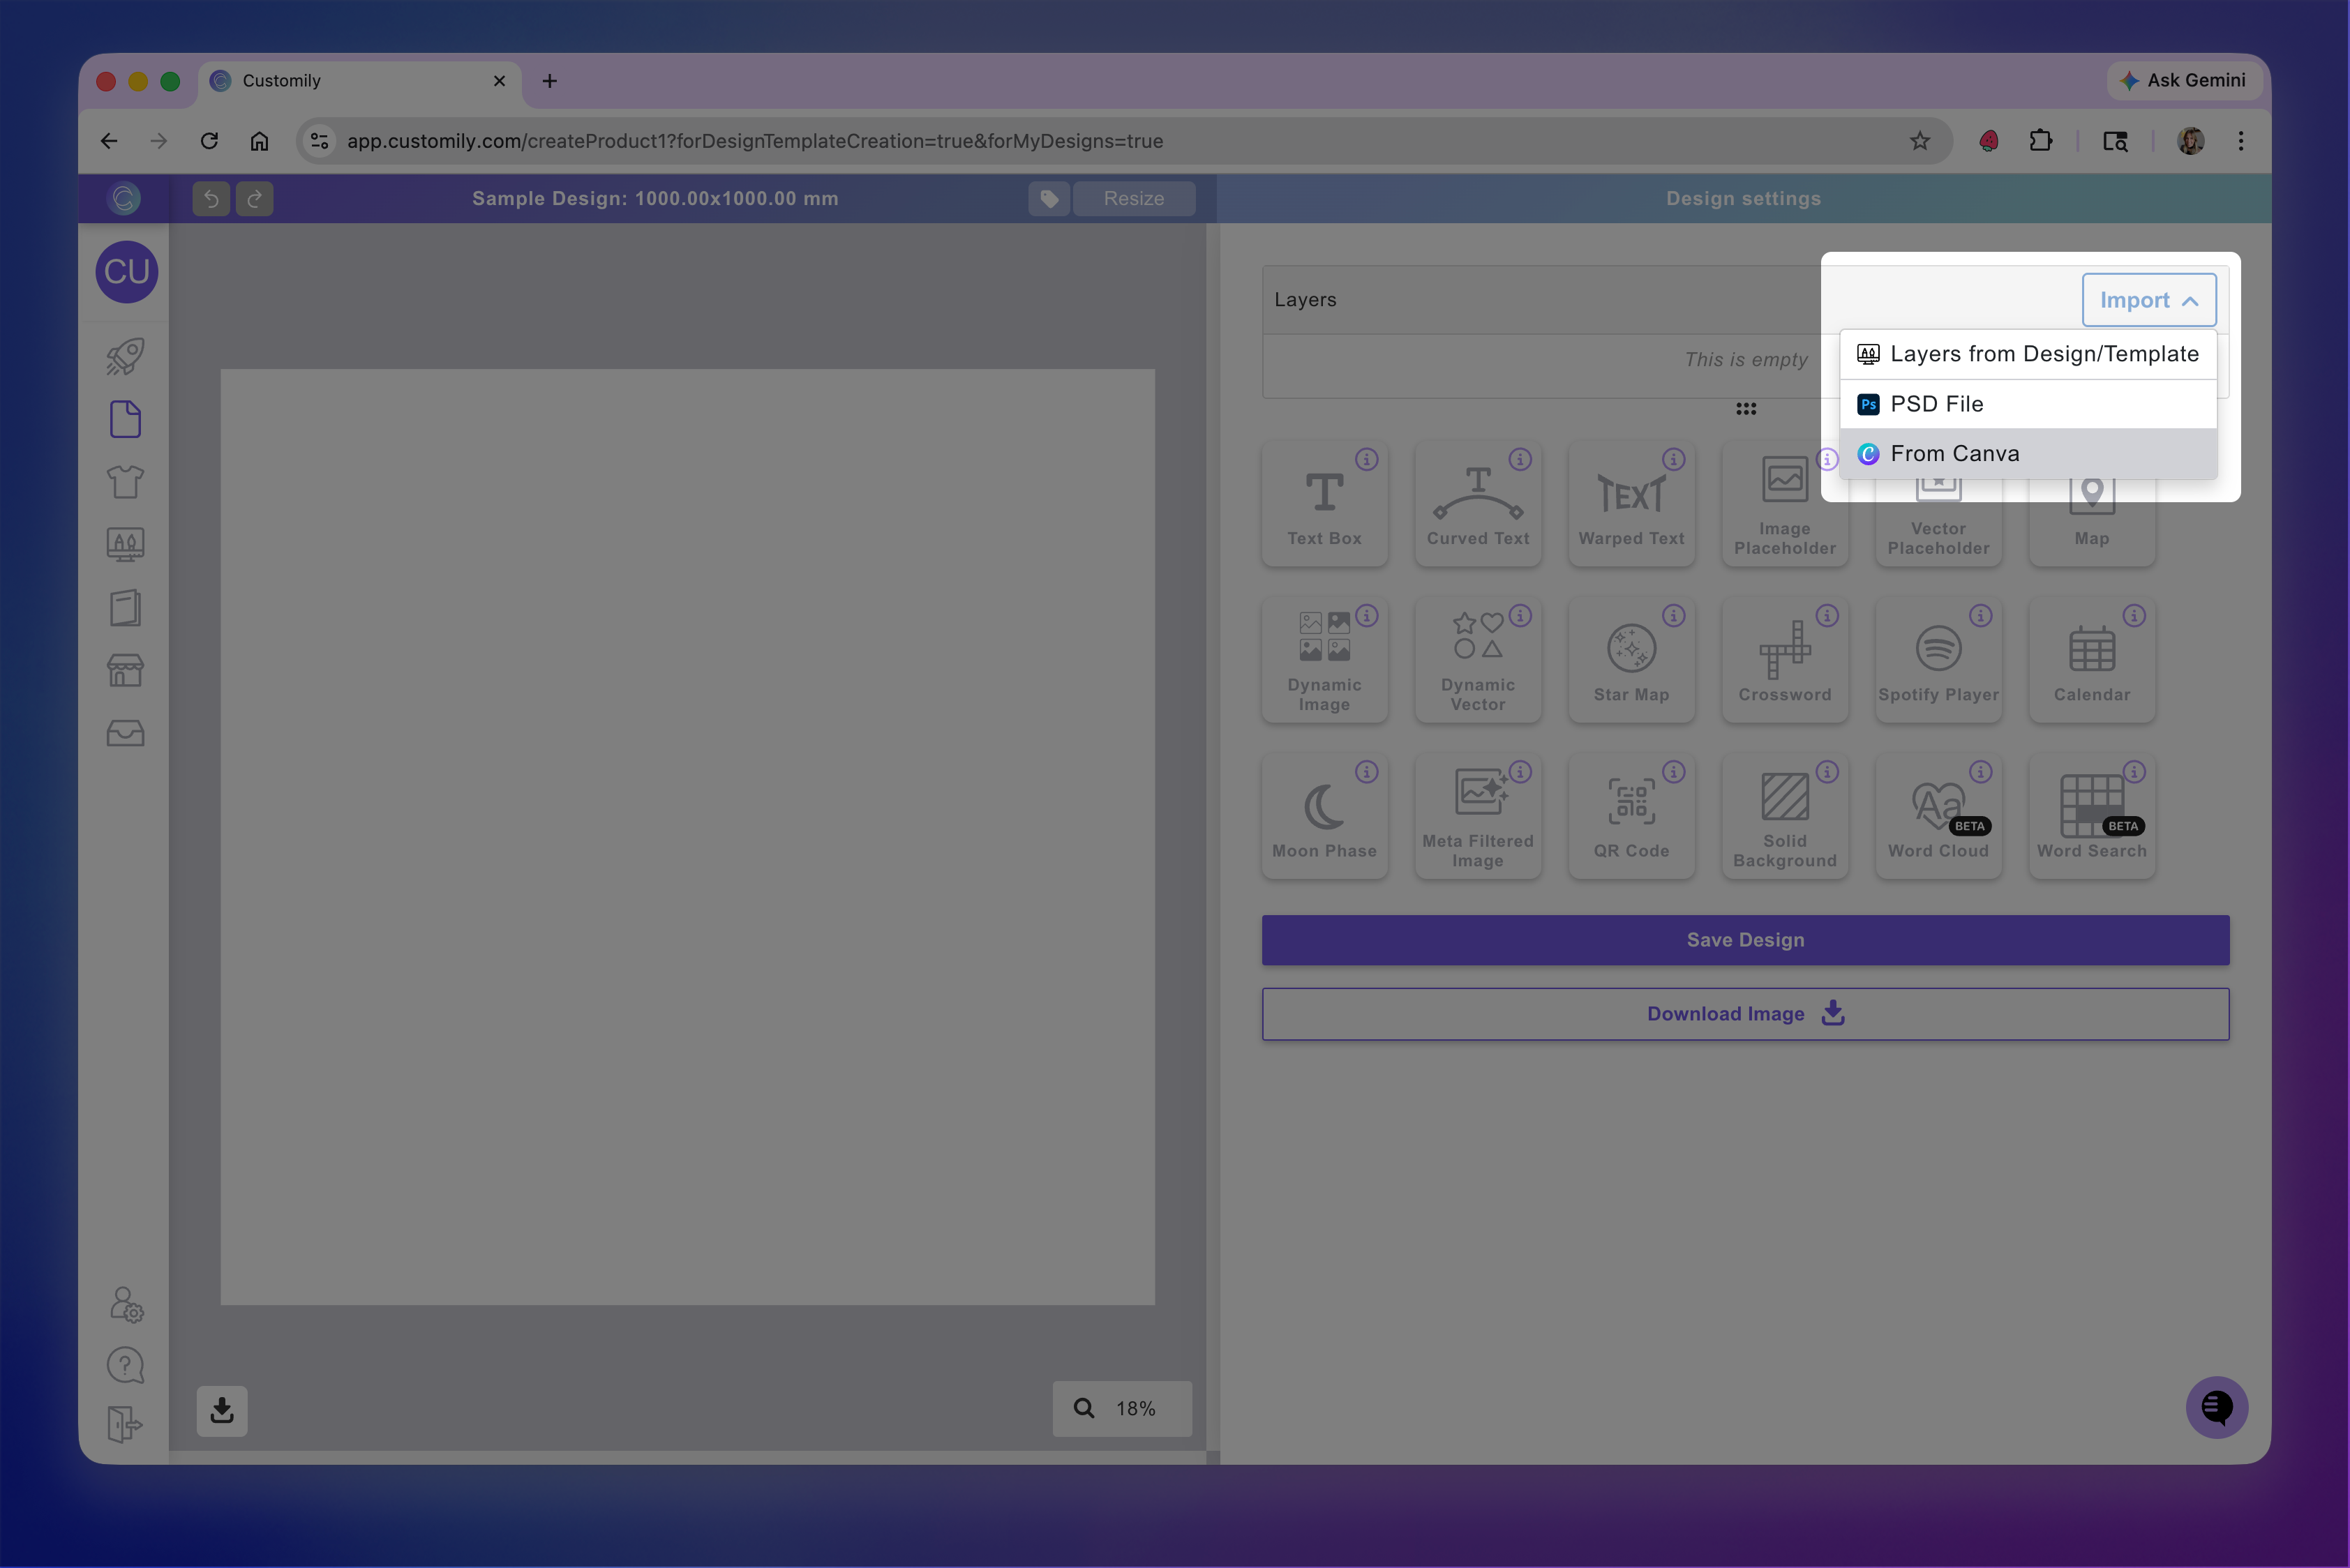Add a Word Search beta element
Viewport: 2350px width, 1568px height.
(x=2091, y=817)
